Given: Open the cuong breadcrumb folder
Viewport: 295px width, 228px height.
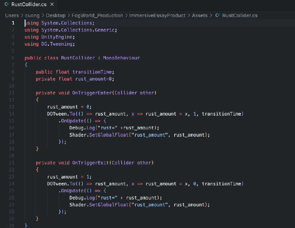Looking at the screenshot, I should click(32, 15).
